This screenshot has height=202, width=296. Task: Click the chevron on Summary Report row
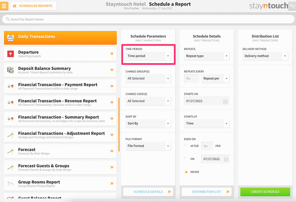pyautogui.click(x=112, y=118)
